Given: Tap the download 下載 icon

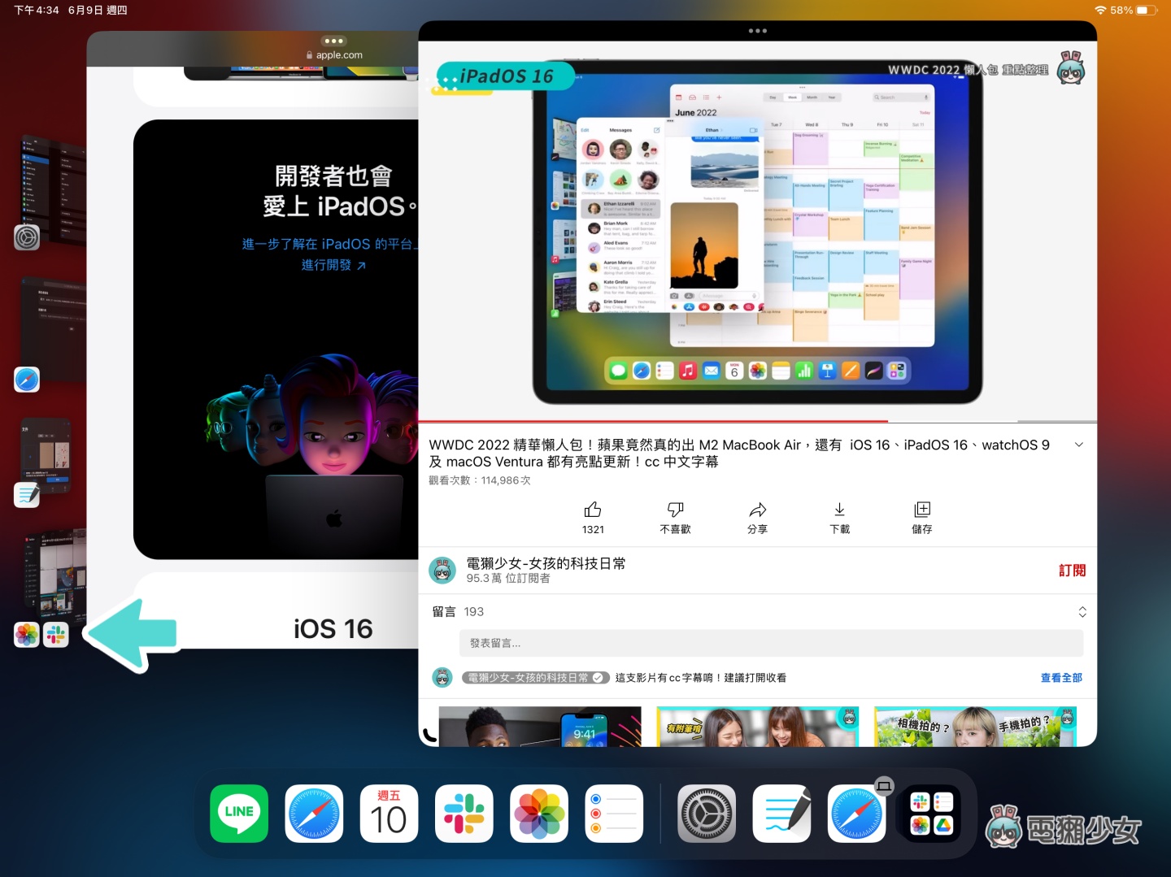Looking at the screenshot, I should click(839, 510).
